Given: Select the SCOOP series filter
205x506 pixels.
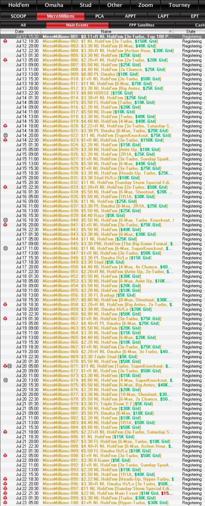Looking at the screenshot, I should pyautogui.click(x=19, y=16).
